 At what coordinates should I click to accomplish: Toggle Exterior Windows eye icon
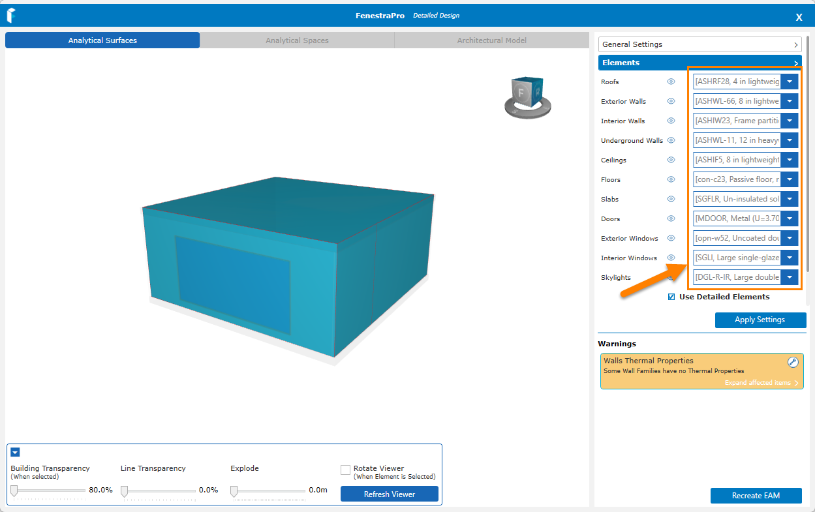[x=671, y=239]
